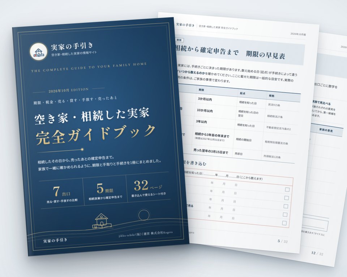
Task: Click the 根拠 column header in the table
Action: [272, 96]
